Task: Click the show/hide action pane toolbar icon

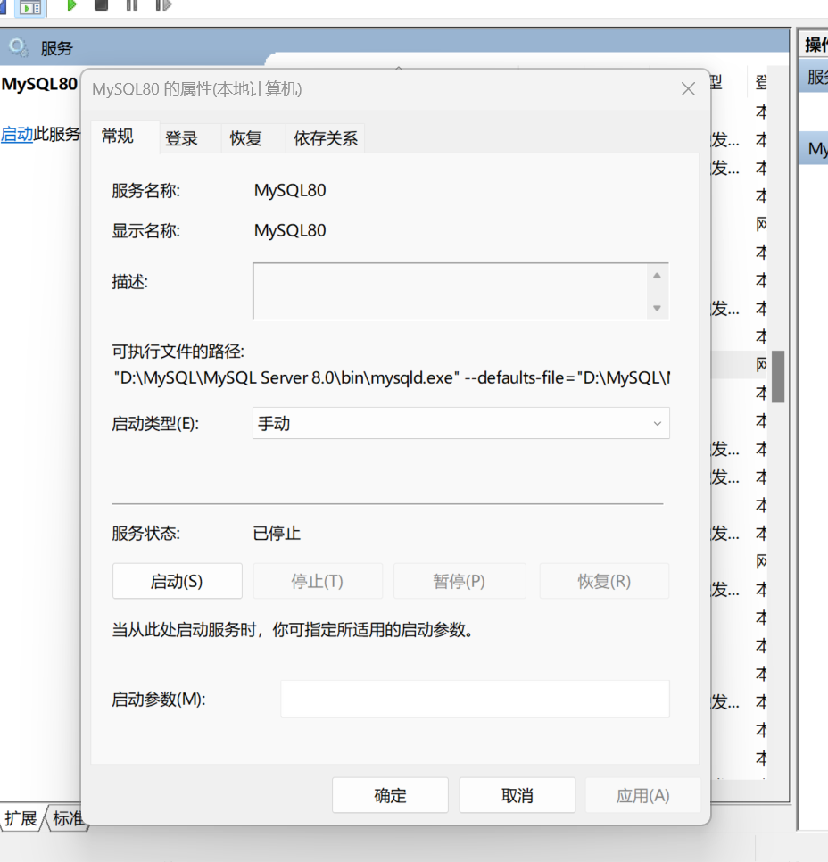Action: click(x=30, y=8)
